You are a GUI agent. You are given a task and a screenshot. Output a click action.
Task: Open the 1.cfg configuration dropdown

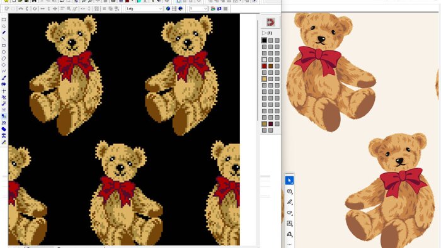pyautogui.click(x=144, y=9)
